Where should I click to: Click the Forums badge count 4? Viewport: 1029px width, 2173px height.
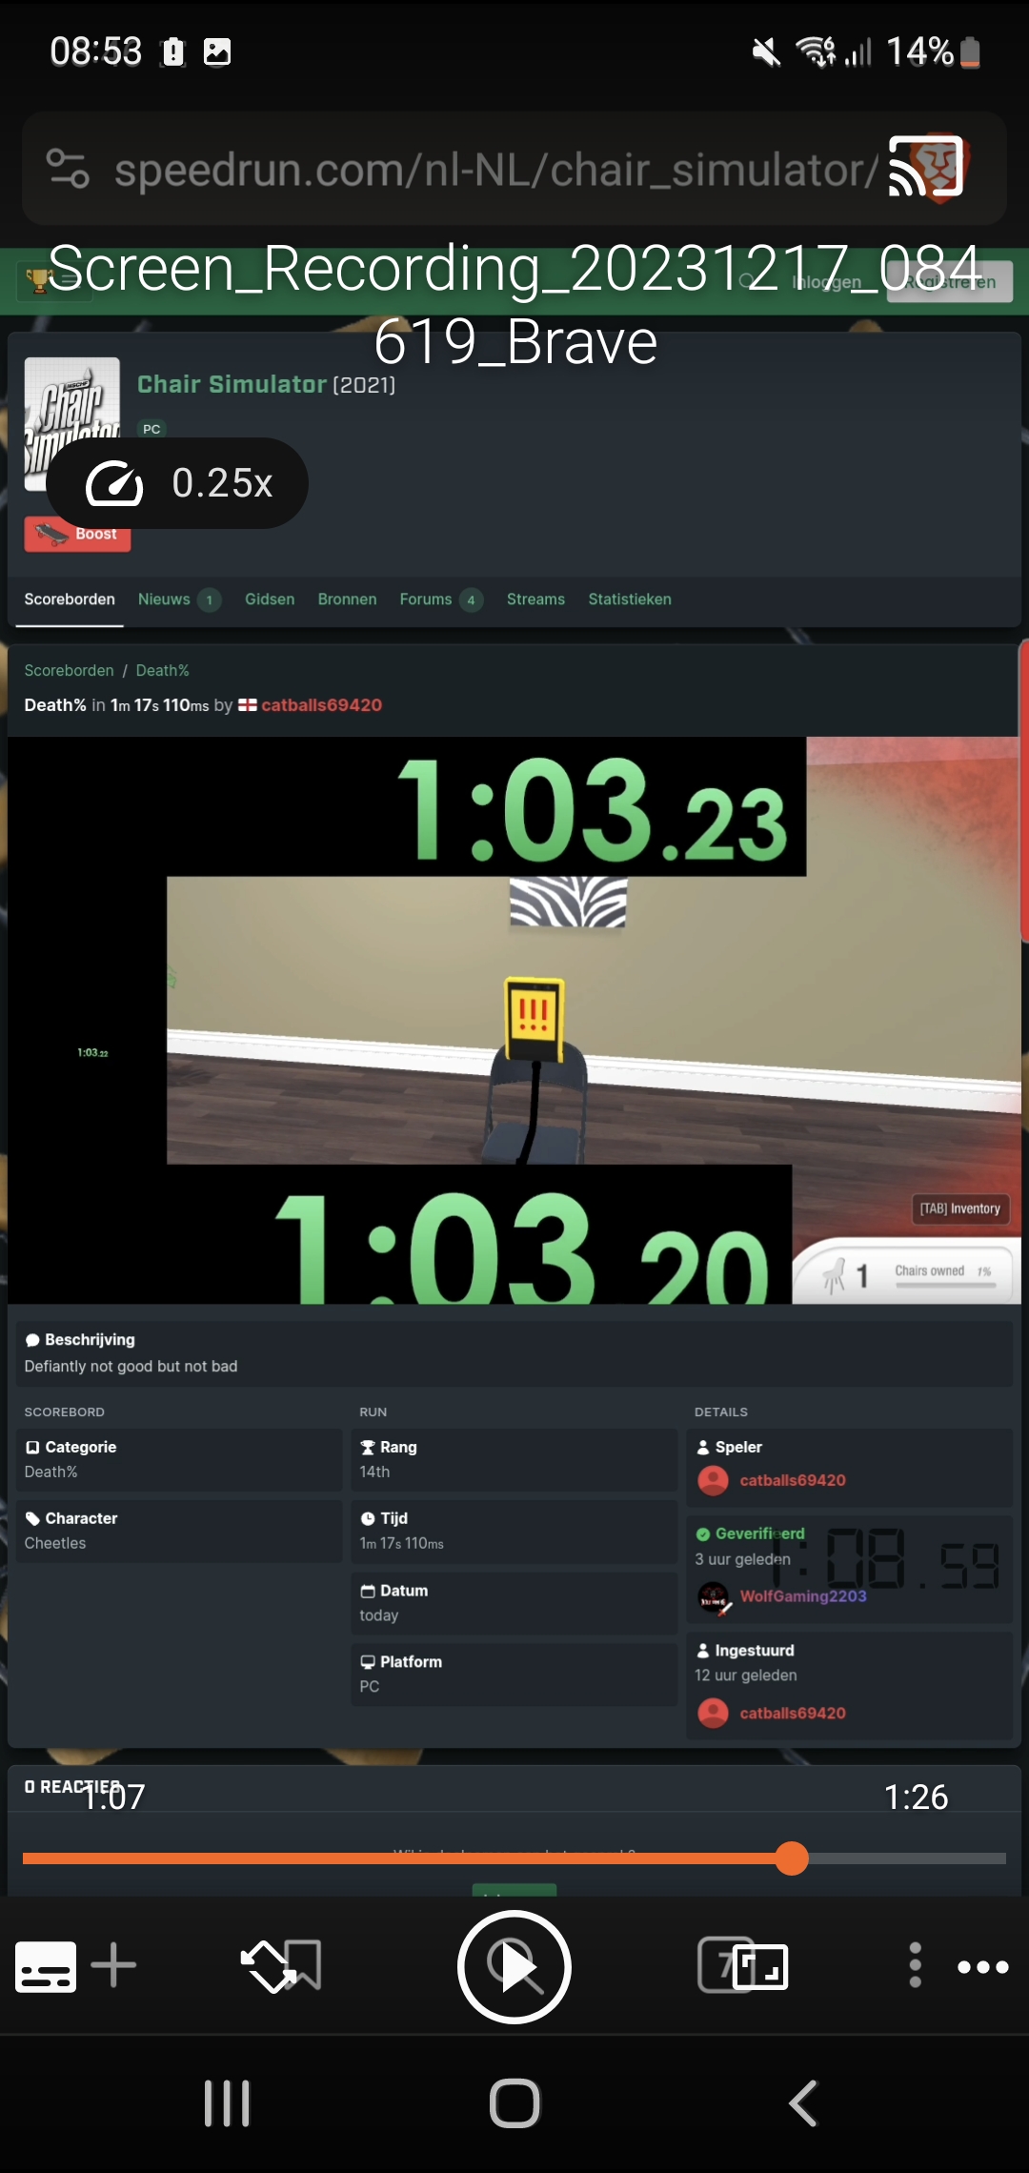[x=471, y=599]
